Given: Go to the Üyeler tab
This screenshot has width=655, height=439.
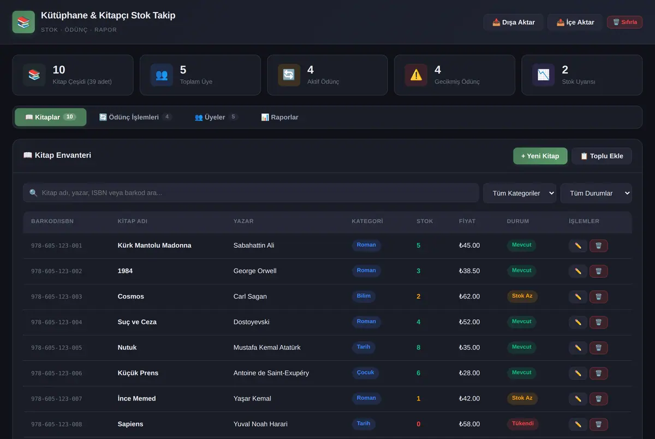Looking at the screenshot, I should tap(216, 117).
